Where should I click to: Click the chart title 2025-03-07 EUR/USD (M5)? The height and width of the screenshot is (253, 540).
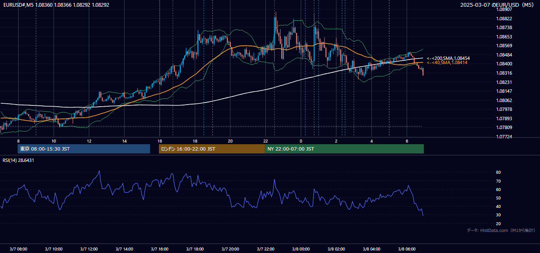point(497,5)
